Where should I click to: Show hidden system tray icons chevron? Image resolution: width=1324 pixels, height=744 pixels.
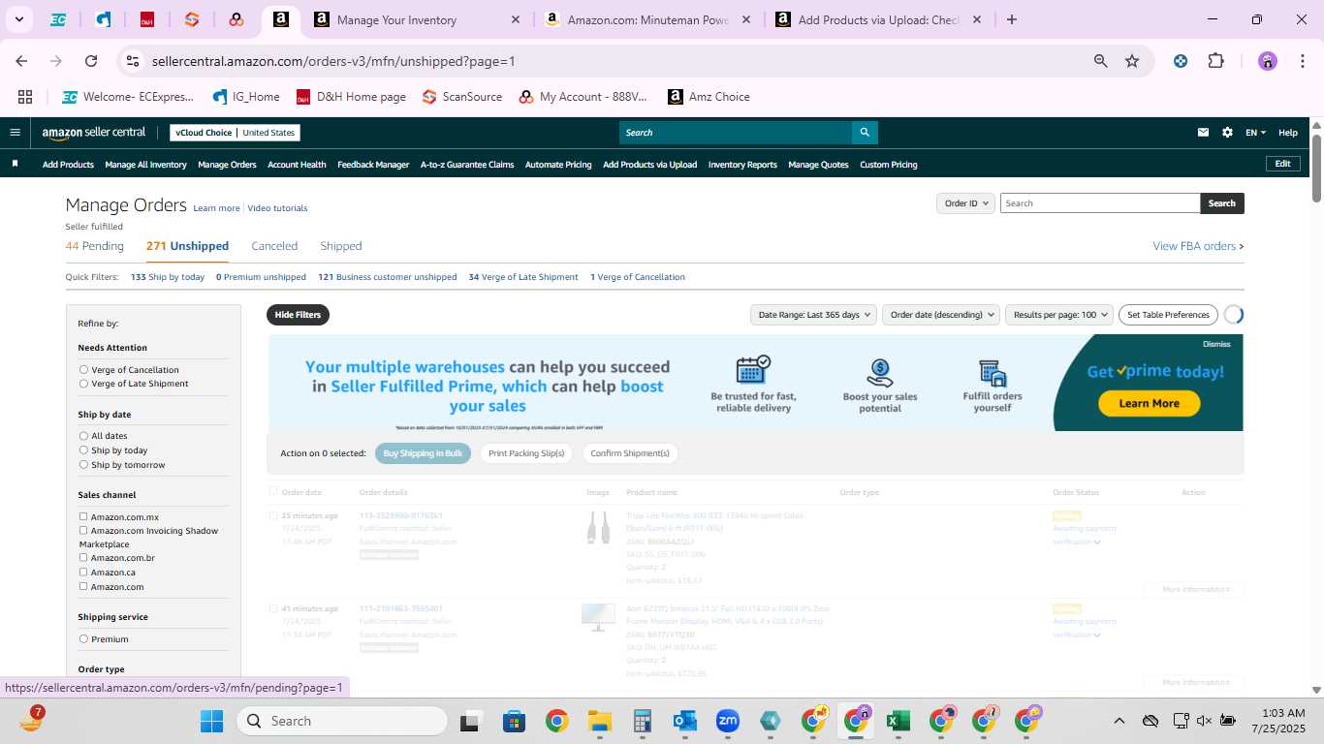(x=1119, y=721)
